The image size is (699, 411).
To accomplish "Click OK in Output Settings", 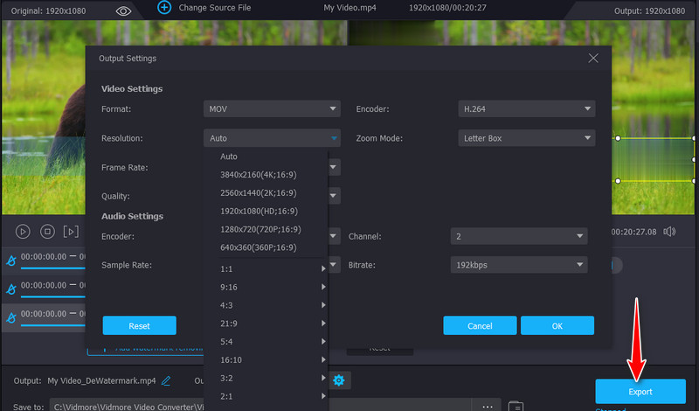I will tap(557, 325).
